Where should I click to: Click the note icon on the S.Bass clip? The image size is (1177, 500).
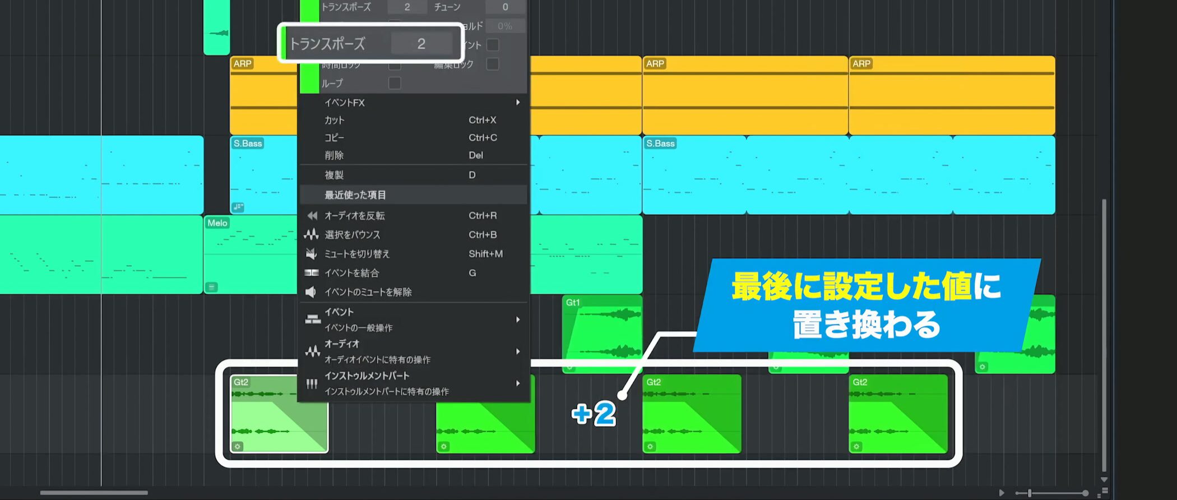point(238,207)
